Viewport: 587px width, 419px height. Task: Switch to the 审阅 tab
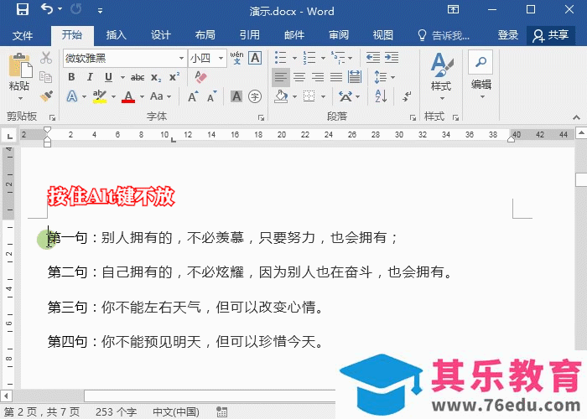tap(339, 35)
